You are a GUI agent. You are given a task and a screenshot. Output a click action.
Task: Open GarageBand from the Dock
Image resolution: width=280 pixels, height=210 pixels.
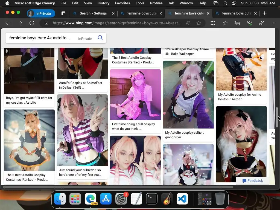167,199
